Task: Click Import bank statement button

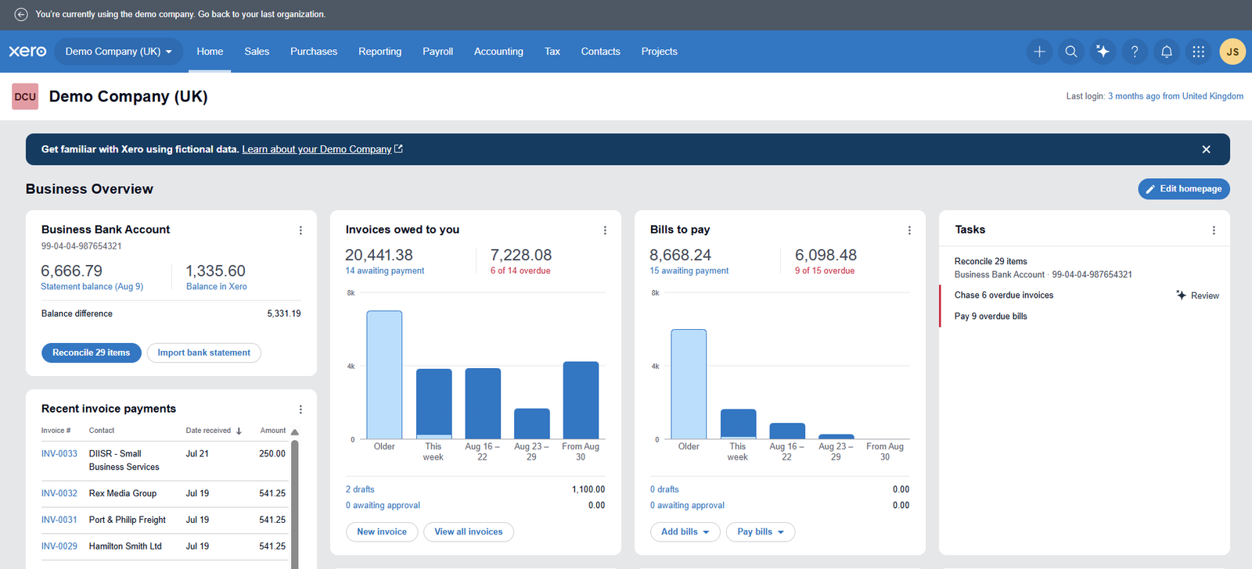Action: [204, 353]
